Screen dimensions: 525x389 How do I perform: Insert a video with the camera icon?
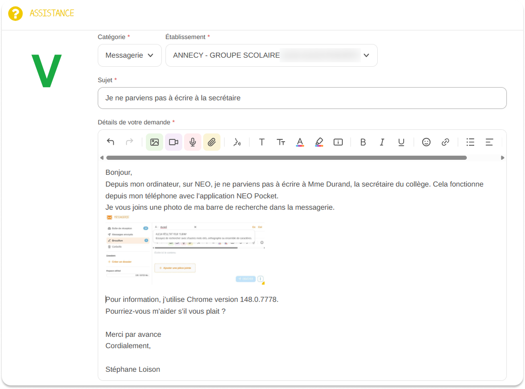174,142
